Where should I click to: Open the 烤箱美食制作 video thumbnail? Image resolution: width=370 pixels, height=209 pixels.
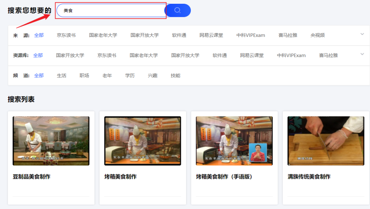click(x=143, y=141)
